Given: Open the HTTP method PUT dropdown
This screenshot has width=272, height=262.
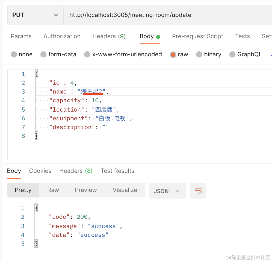Looking at the screenshot, I should click(x=35, y=15).
